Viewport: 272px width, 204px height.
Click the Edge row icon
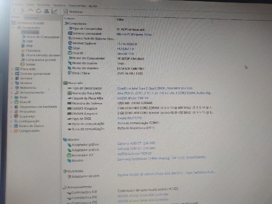tap(70, 48)
